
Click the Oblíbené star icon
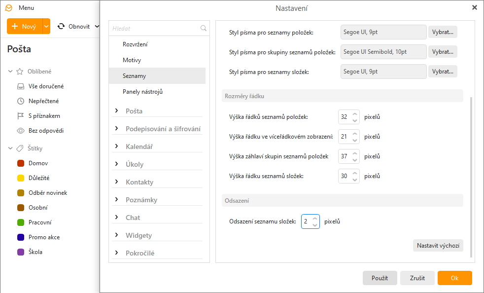click(20, 72)
